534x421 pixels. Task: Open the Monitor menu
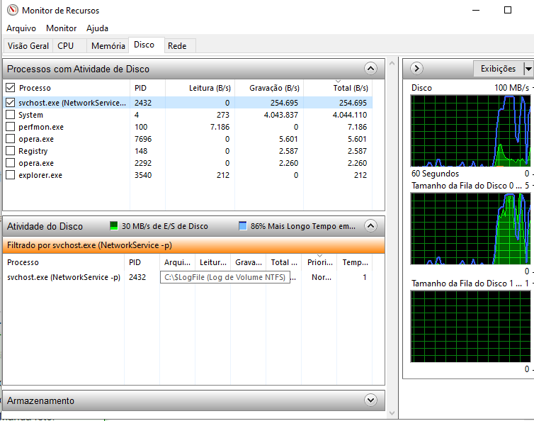coord(62,28)
